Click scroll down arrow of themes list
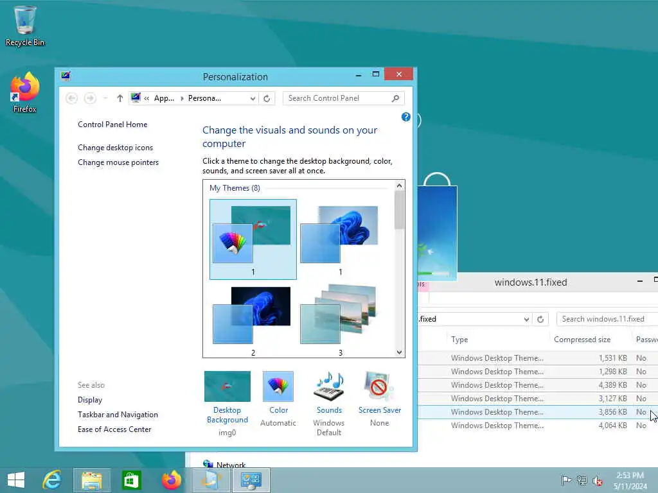Image resolution: width=658 pixels, height=493 pixels. (400, 352)
